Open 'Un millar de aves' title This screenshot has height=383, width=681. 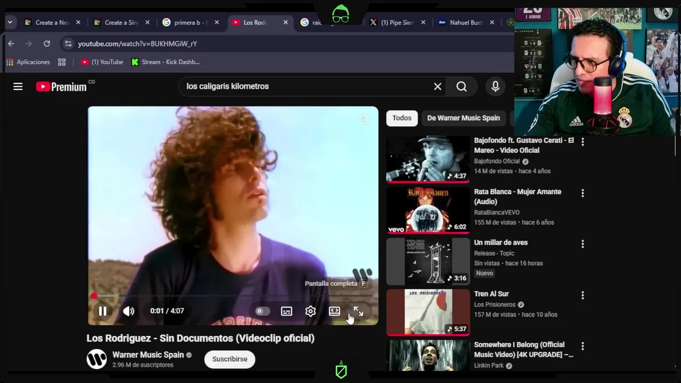point(501,243)
